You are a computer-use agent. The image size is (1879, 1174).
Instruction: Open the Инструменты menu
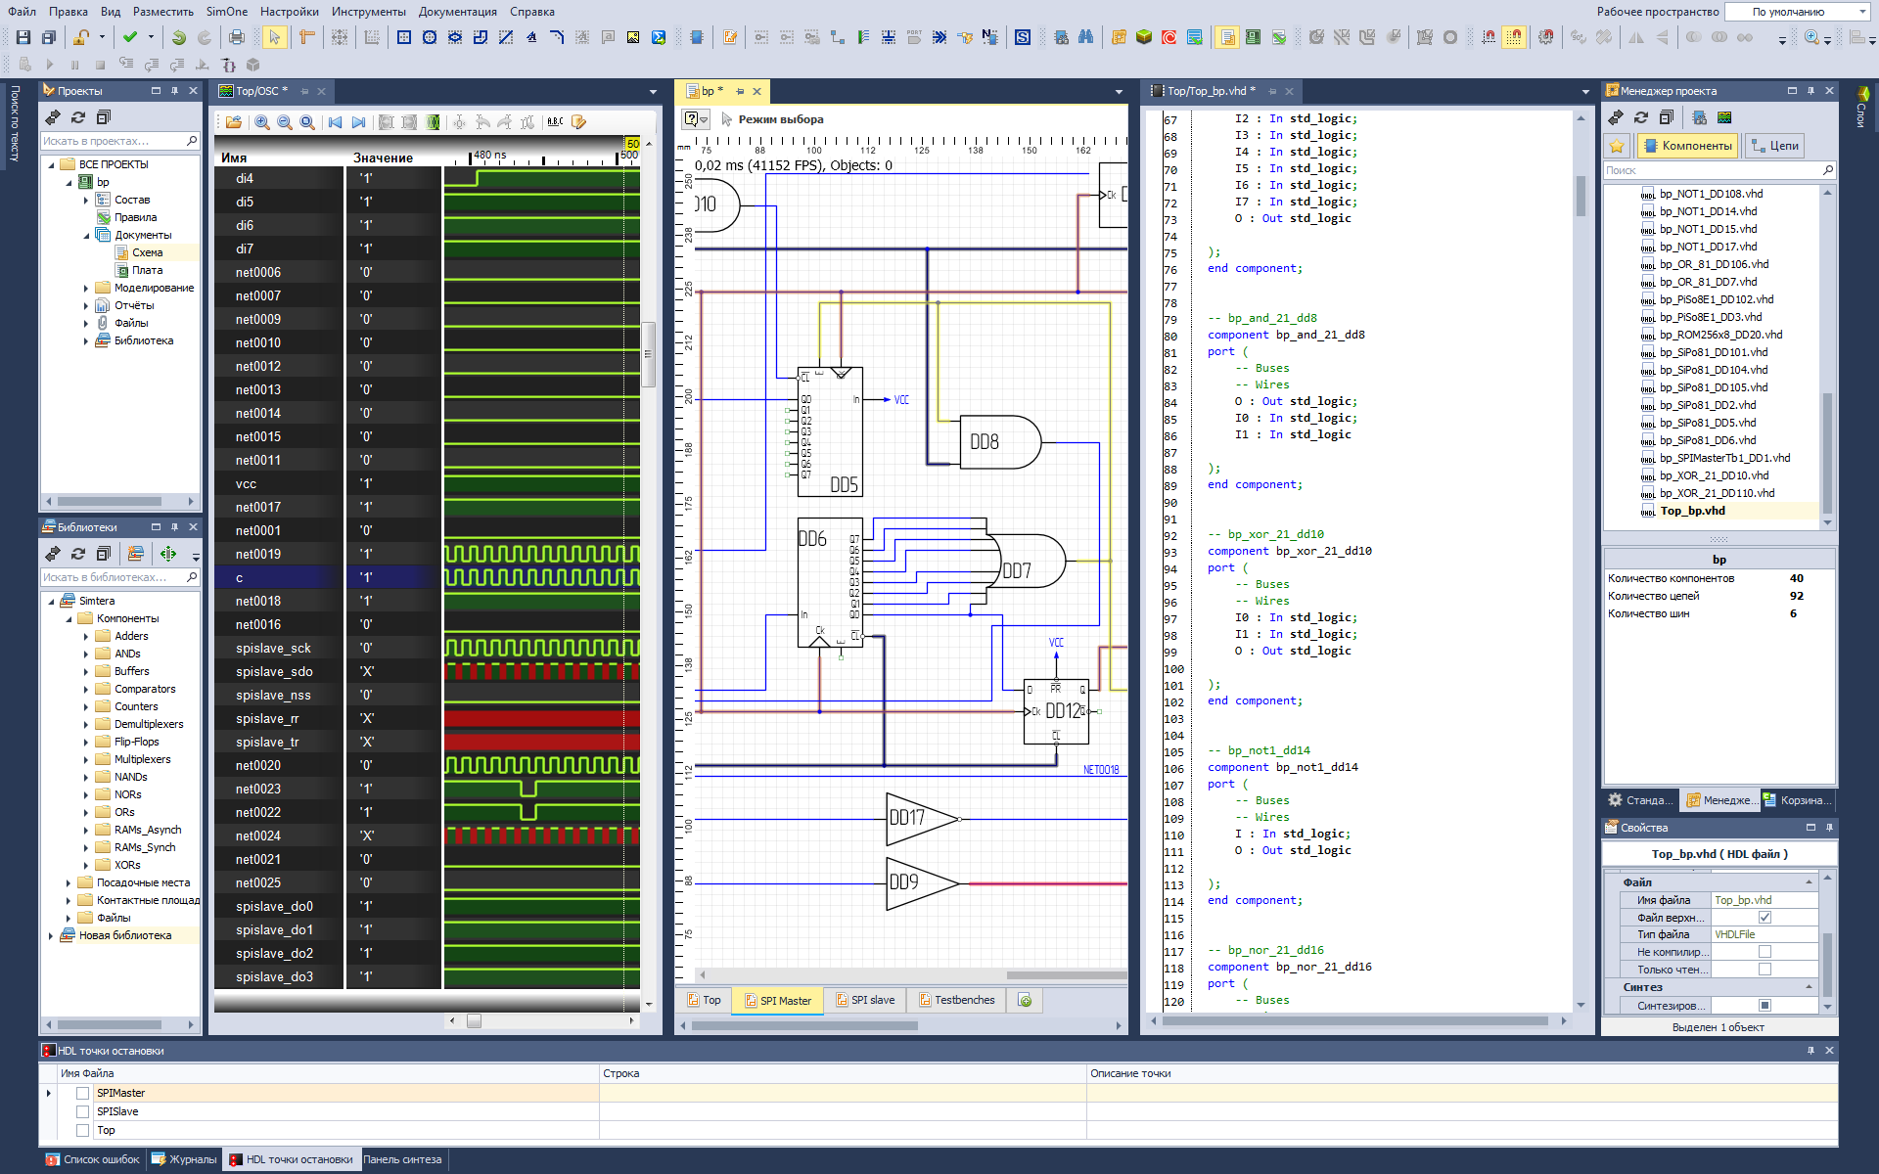point(368,12)
